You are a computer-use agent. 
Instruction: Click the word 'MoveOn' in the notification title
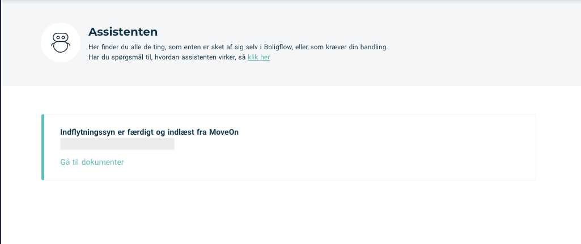pos(224,132)
